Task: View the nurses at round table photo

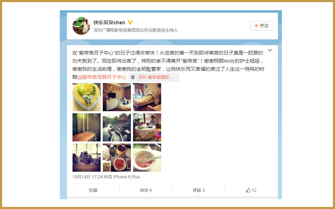Action: [x=147, y=127]
